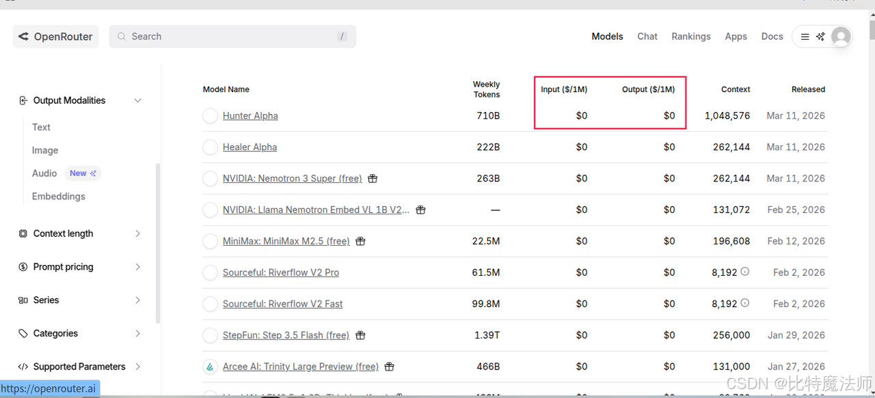Sort by the Released column header

pyautogui.click(x=808, y=89)
